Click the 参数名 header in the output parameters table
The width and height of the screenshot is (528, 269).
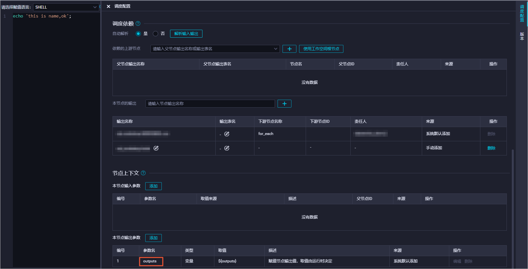pos(149,251)
